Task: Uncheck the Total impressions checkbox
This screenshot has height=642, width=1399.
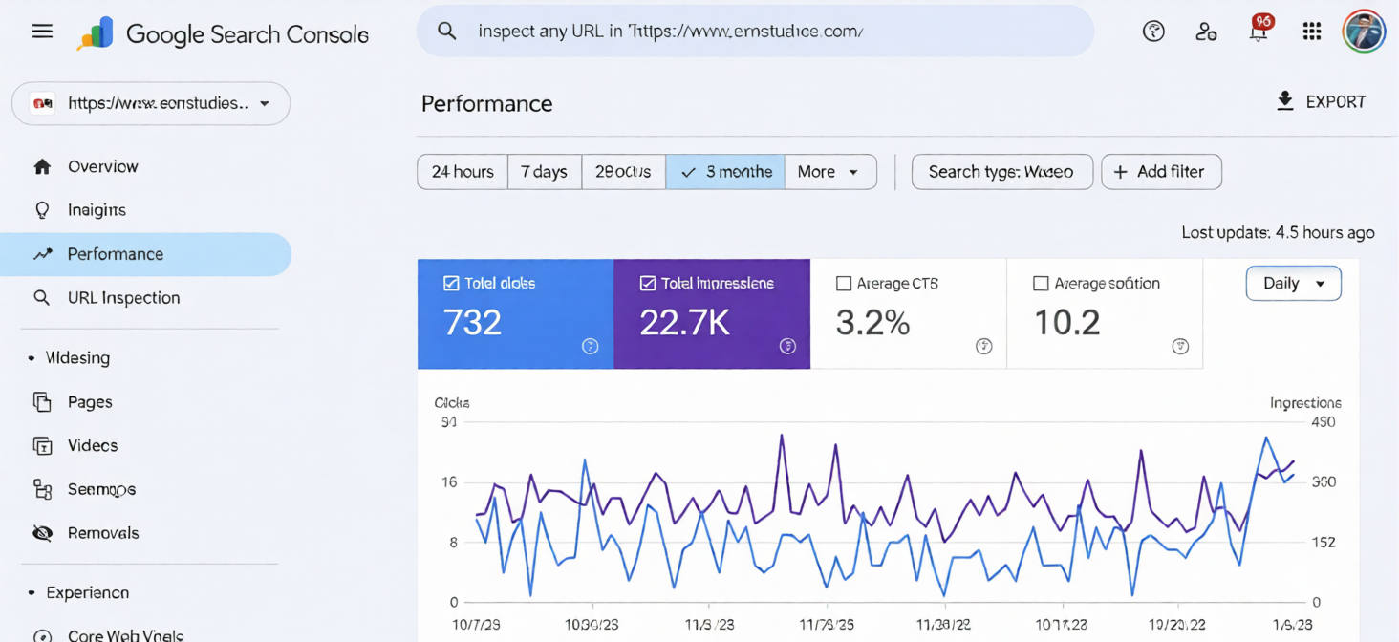Action: coord(648,283)
